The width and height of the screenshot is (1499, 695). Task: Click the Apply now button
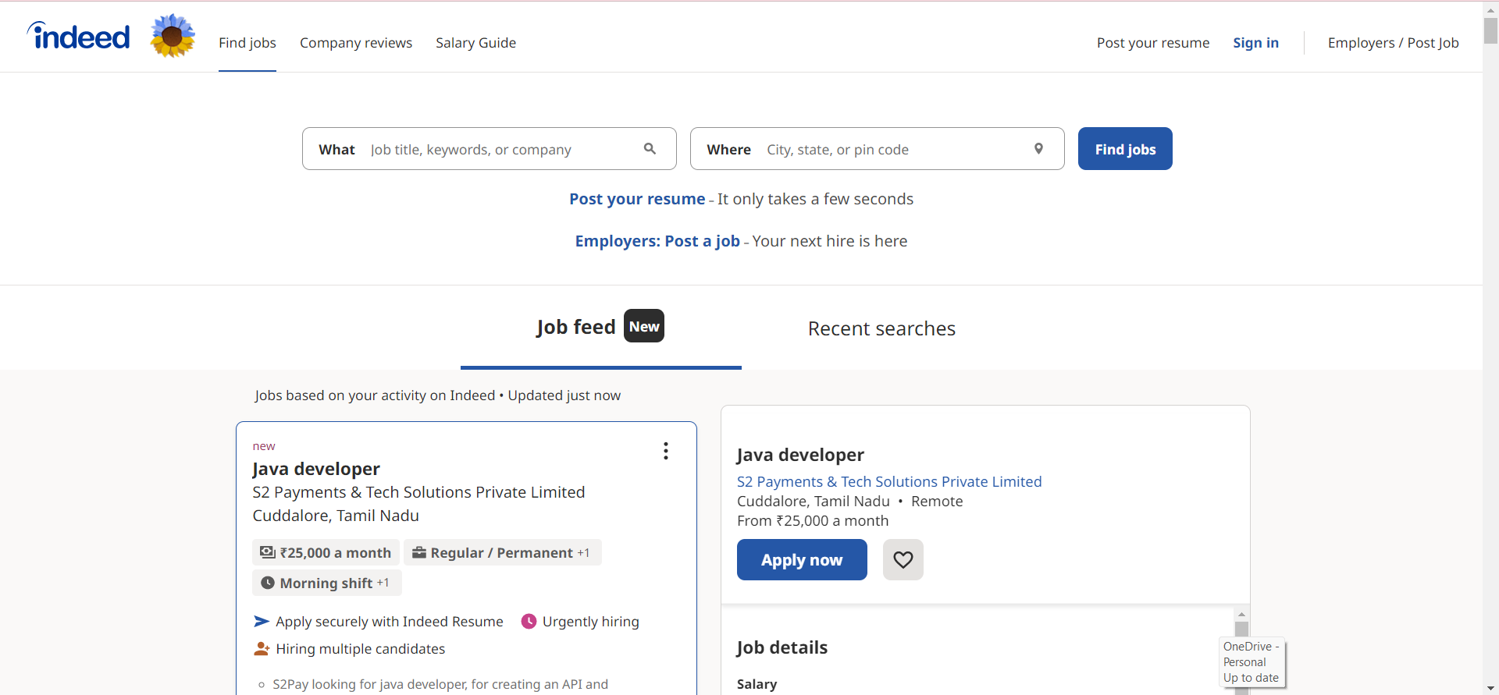[802, 560]
